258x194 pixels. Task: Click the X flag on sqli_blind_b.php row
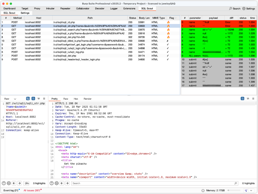tap(167, 41)
